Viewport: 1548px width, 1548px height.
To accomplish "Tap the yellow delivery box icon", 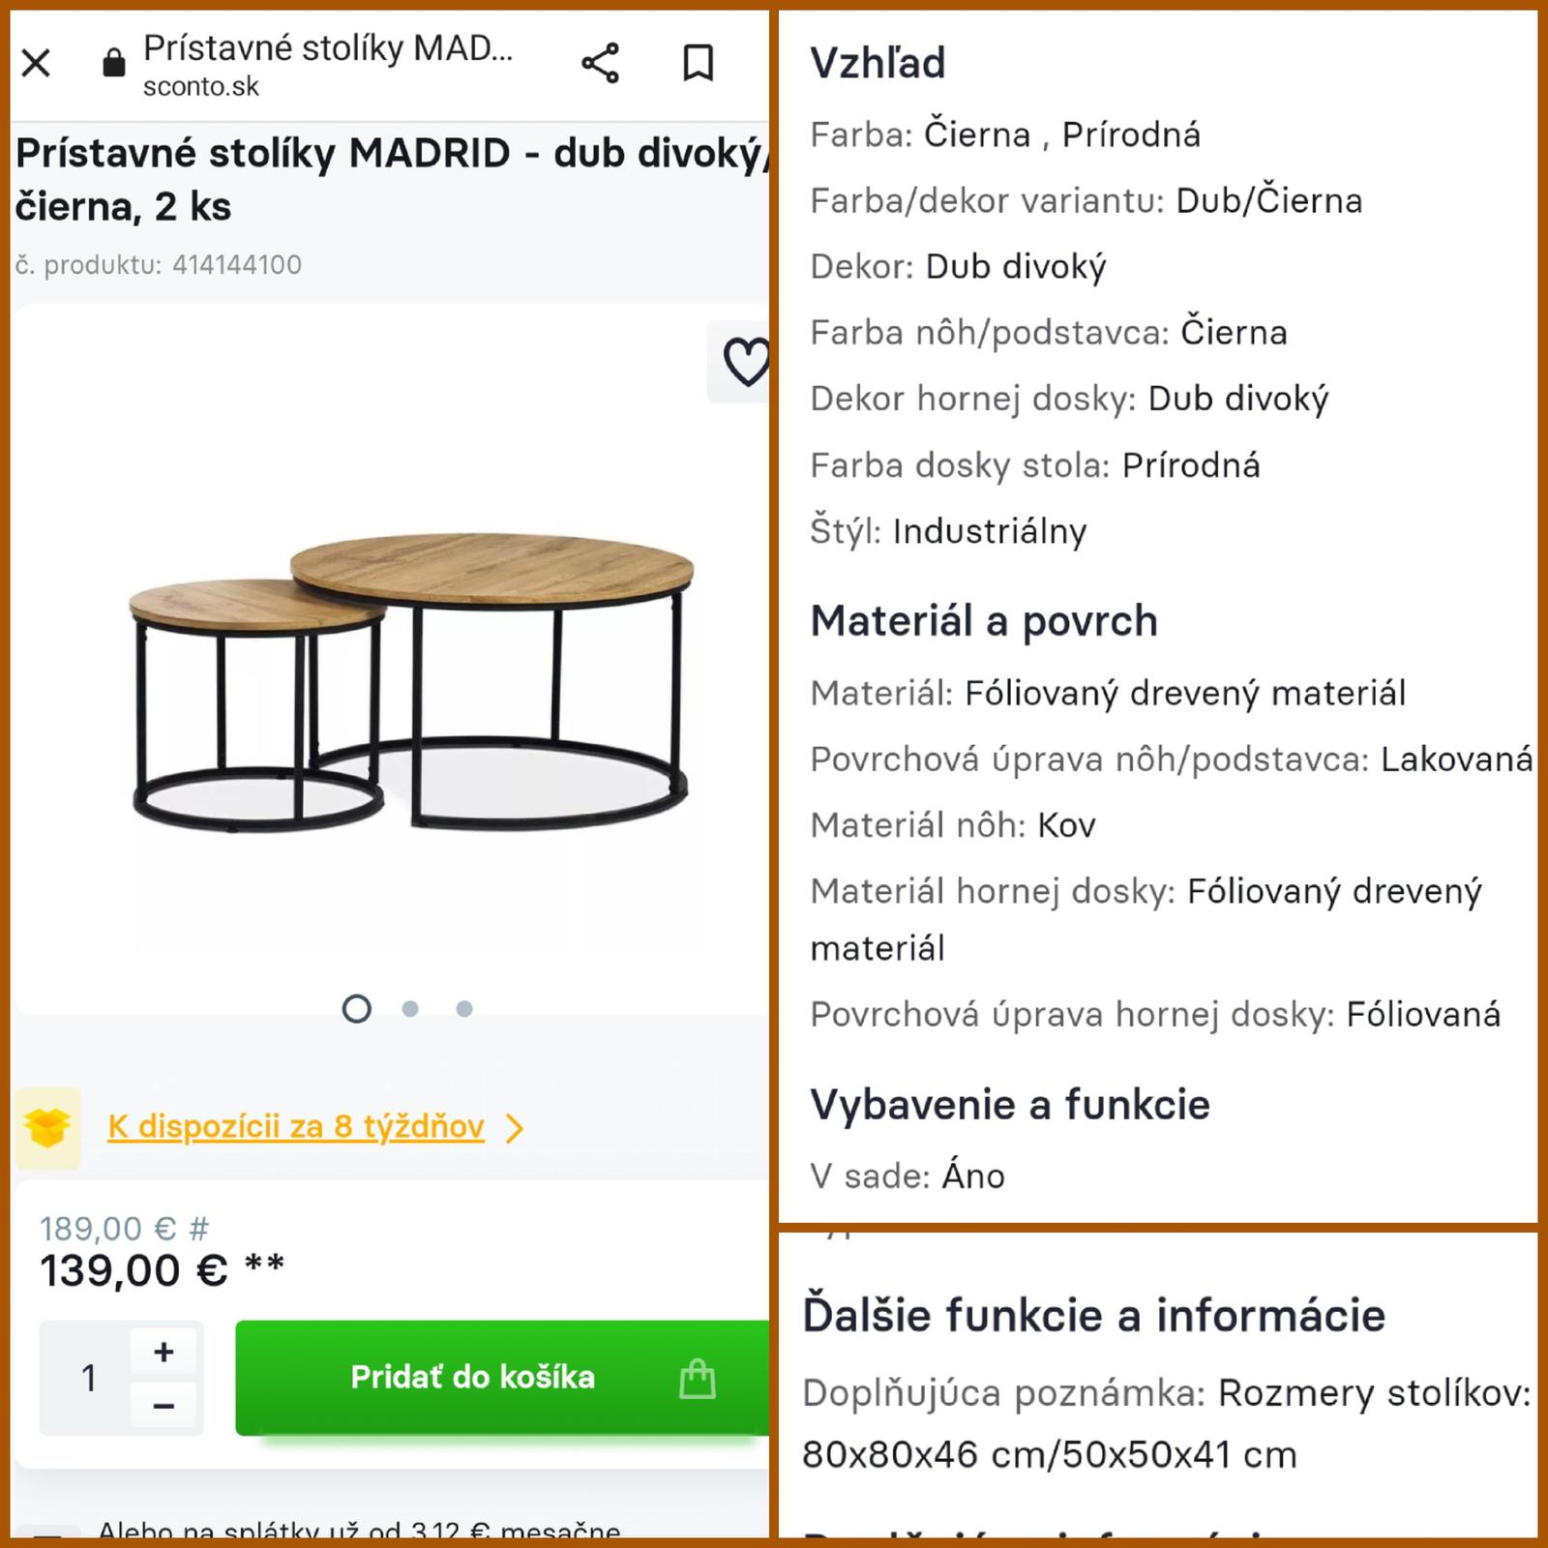I will click(x=47, y=1127).
